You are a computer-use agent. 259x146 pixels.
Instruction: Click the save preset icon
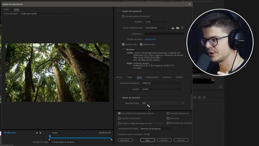point(173,28)
